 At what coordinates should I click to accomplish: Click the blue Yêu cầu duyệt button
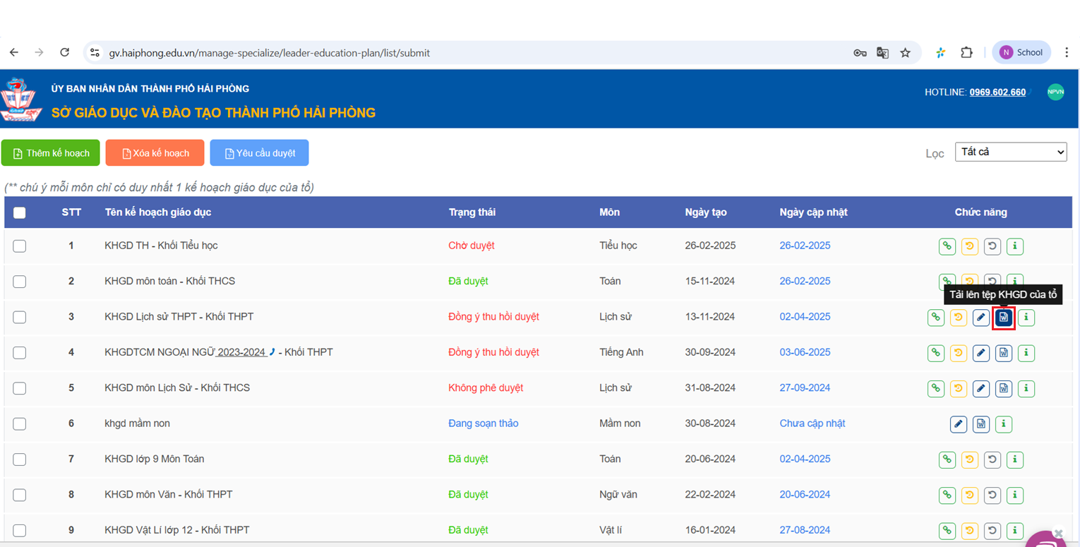tap(259, 153)
